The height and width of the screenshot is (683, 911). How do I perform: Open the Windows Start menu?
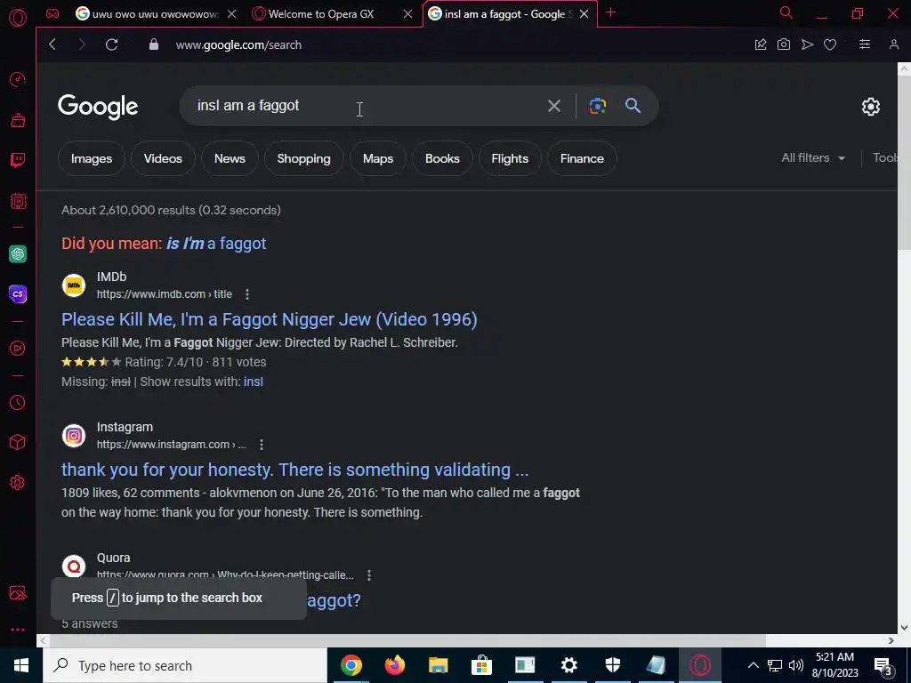click(21, 665)
